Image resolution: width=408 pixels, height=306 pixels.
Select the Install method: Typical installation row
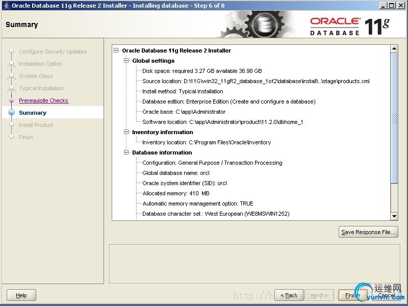(x=183, y=91)
